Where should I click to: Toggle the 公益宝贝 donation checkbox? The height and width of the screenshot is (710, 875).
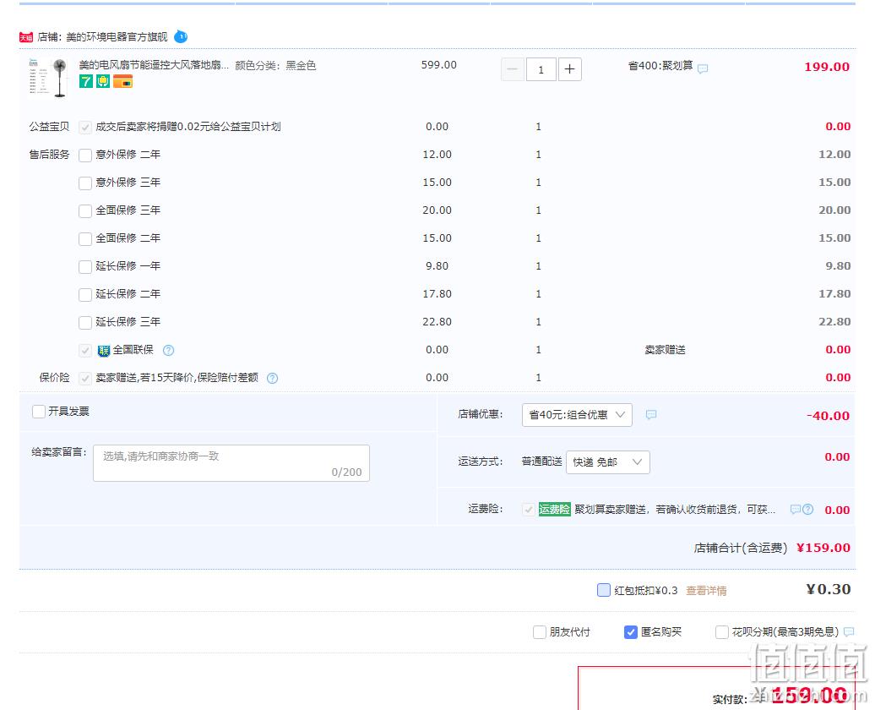[85, 128]
